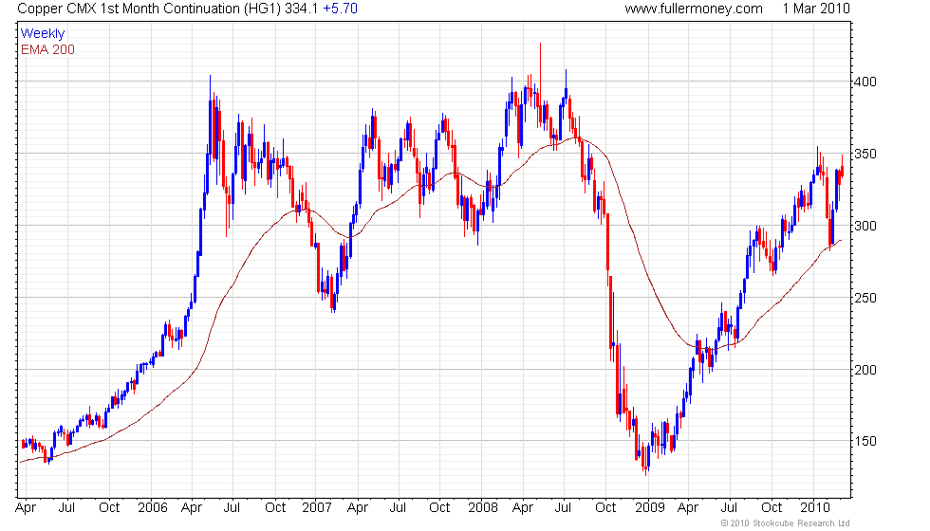Click the last price value '334.1'
This screenshot has height=531, width=930.
(302, 9)
